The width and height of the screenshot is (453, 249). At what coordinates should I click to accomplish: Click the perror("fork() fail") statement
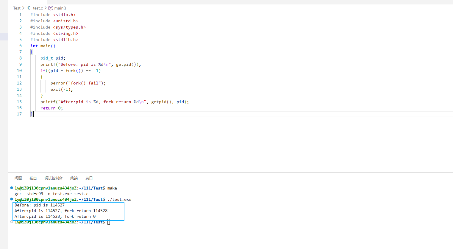point(78,83)
